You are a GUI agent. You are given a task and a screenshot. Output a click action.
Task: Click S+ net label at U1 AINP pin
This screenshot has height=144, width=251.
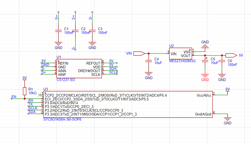click(x=44, y=72)
